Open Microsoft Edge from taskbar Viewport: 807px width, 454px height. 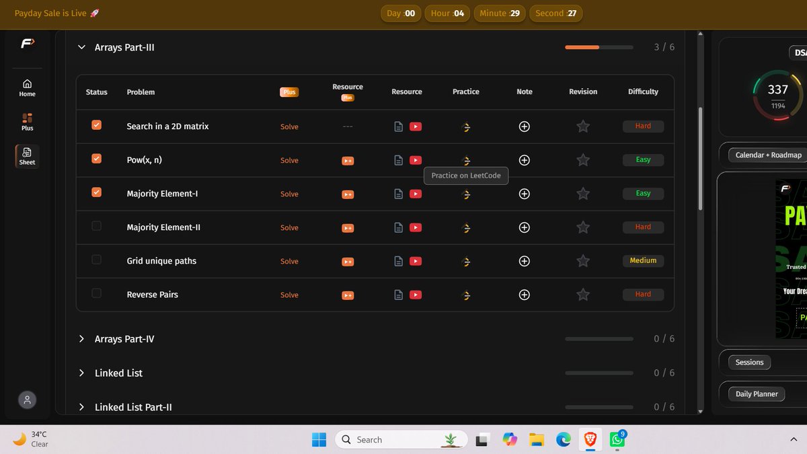[563, 440]
